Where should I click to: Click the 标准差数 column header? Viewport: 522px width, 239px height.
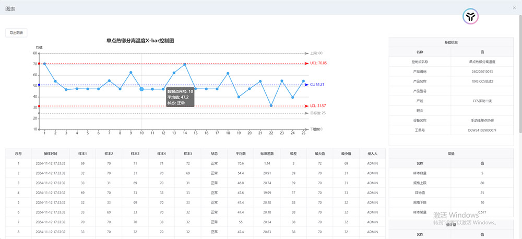pyautogui.click(x=267, y=153)
